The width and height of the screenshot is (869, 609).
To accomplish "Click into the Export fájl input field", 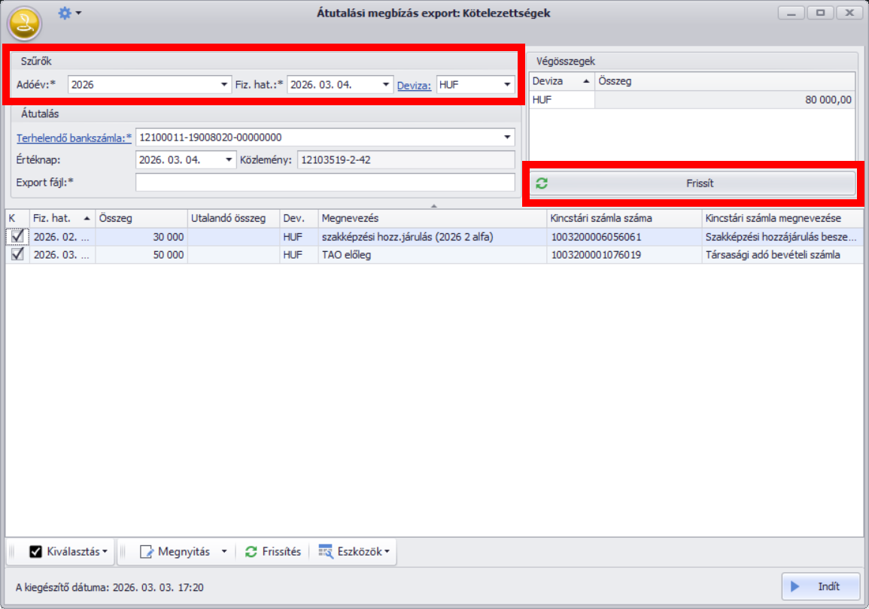I will tap(324, 182).
